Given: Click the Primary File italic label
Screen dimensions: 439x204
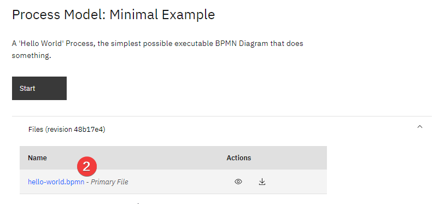Looking at the screenshot, I should (x=109, y=182).
